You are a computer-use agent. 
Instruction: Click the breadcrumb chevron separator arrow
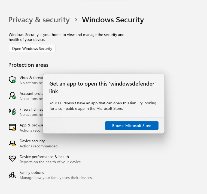(x=76, y=20)
